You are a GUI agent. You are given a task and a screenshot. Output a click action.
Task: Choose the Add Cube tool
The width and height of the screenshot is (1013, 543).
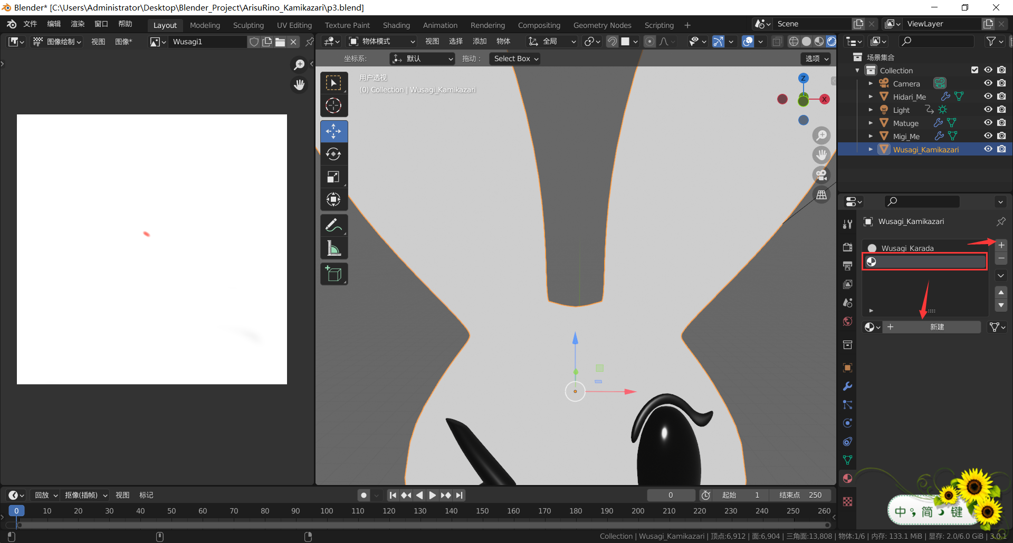[x=333, y=274]
